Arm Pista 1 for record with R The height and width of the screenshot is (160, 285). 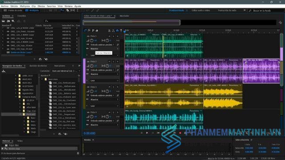pos(118,36)
